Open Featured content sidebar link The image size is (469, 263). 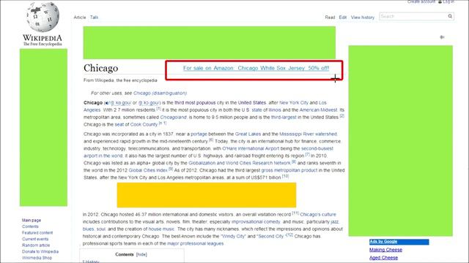[x=37, y=232]
